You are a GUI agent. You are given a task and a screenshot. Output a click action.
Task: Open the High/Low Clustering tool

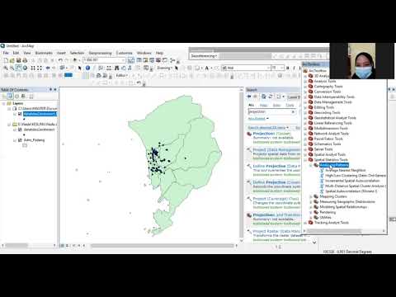point(356,176)
